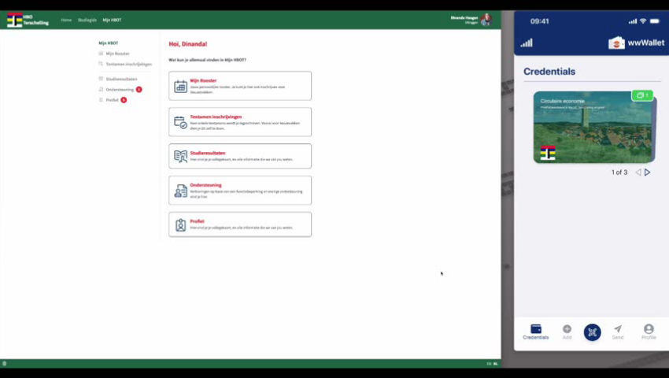Select Mijn Rooster in the sidebar
The height and width of the screenshot is (378, 669).
(x=117, y=54)
